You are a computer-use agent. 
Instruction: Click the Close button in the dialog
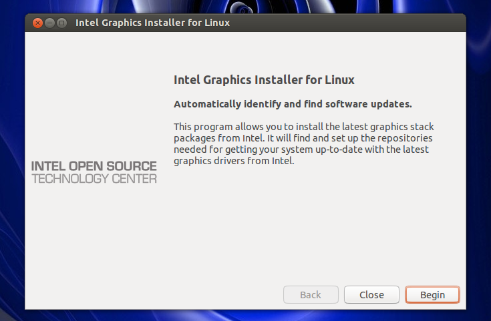coord(371,295)
